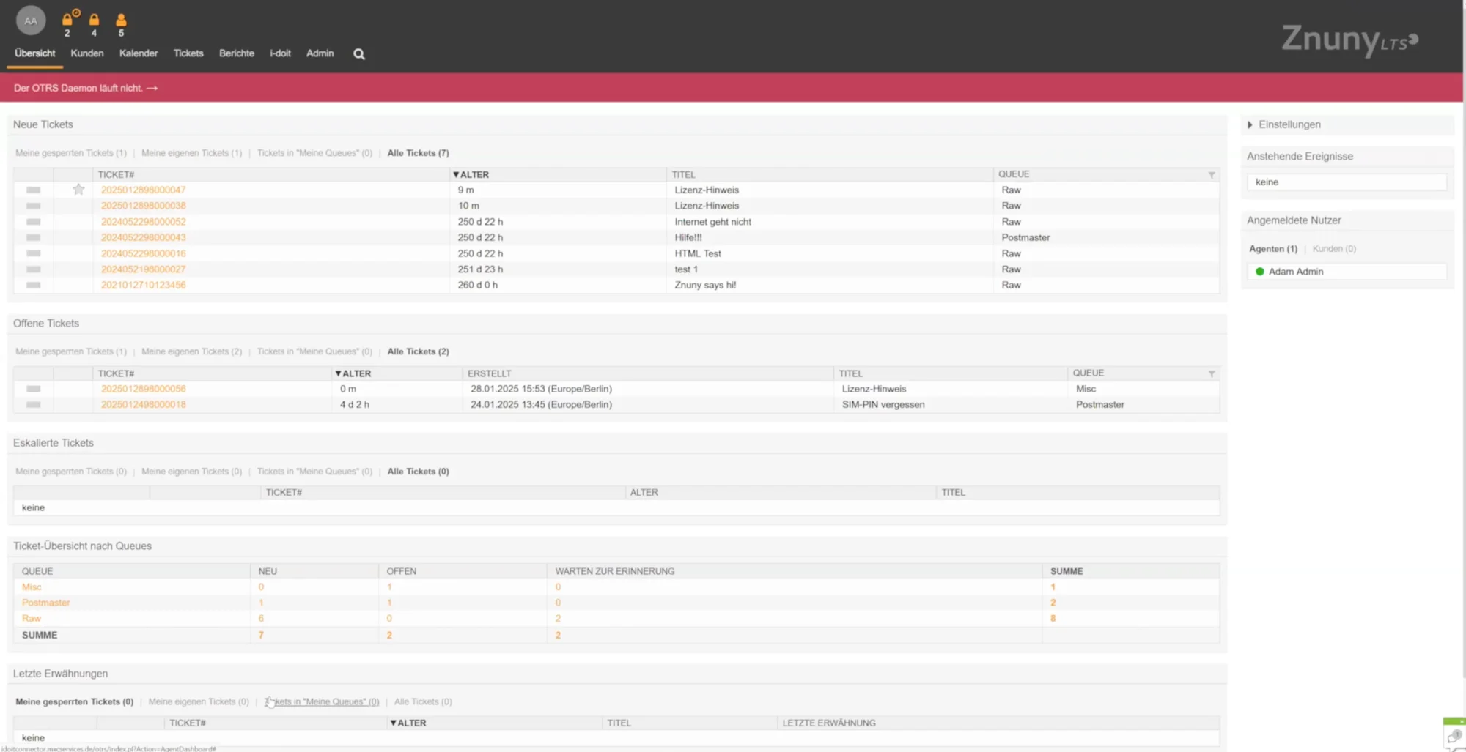
Task: Show Meine gesperrten Tickets in Eskalierte Tickets
Action: [x=71, y=472]
